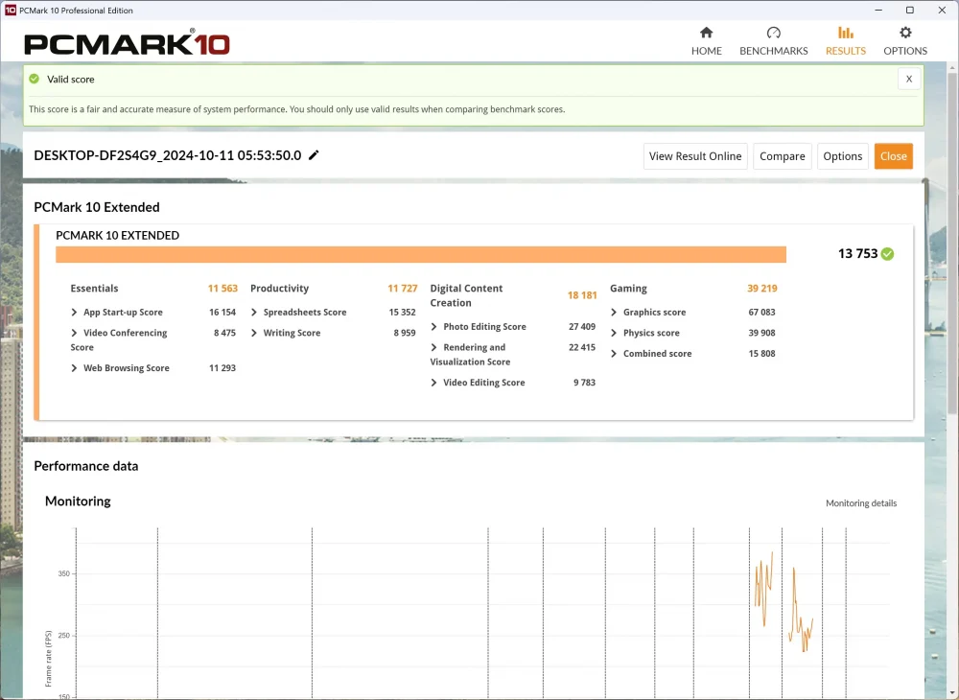
Task: Expand Spreadsheets Score details
Action: click(254, 313)
